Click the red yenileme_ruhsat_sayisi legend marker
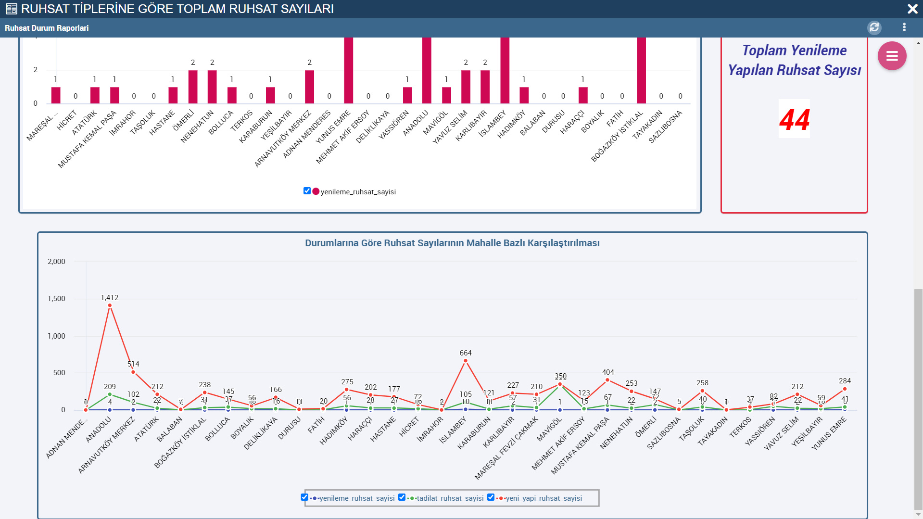 pyautogui.click(x=316, y=191)
